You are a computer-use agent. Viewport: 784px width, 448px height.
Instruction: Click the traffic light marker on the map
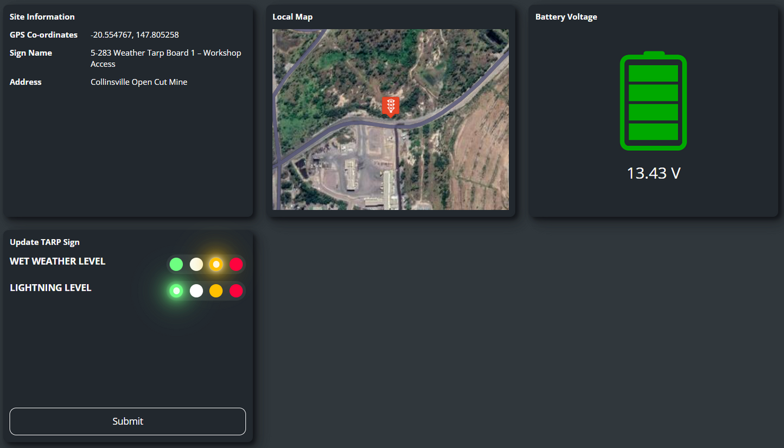tap(390, 106)
